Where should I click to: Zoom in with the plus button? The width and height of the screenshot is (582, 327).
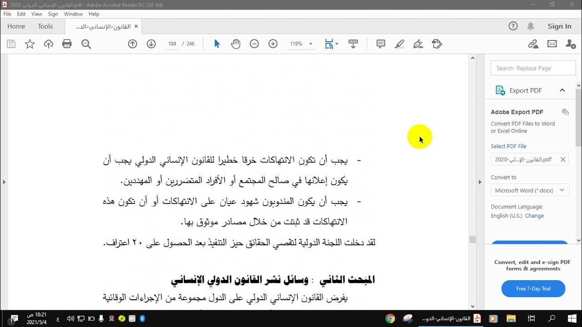[273, 44]
